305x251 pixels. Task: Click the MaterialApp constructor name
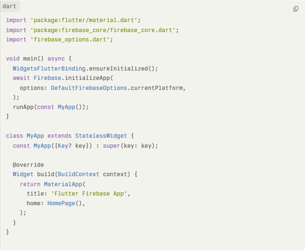point(63,184)
